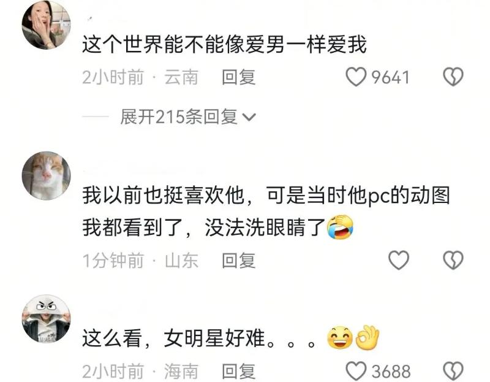Viewport: 490px width, 382px height.
Task: Tap the comment starting 我以前也挺喜欢他
Action: coord(266,212)
